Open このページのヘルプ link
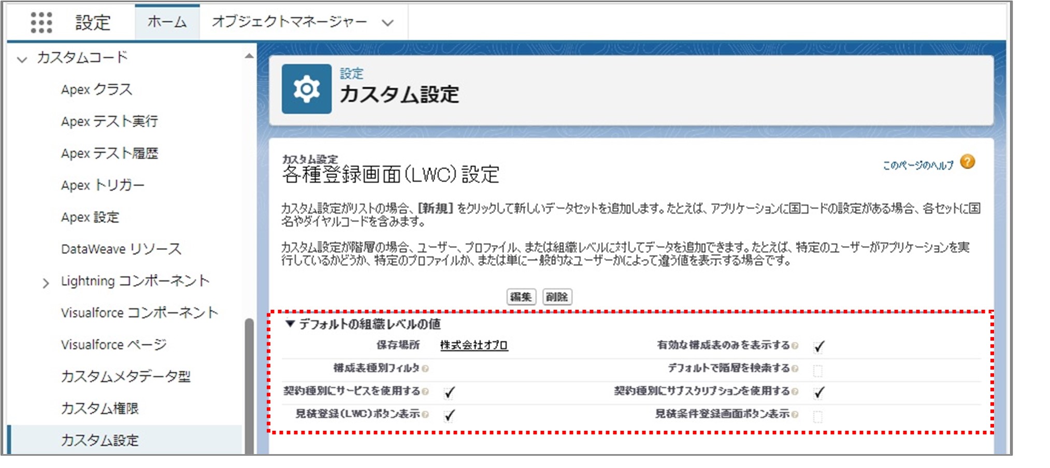 tap(918, 165)
